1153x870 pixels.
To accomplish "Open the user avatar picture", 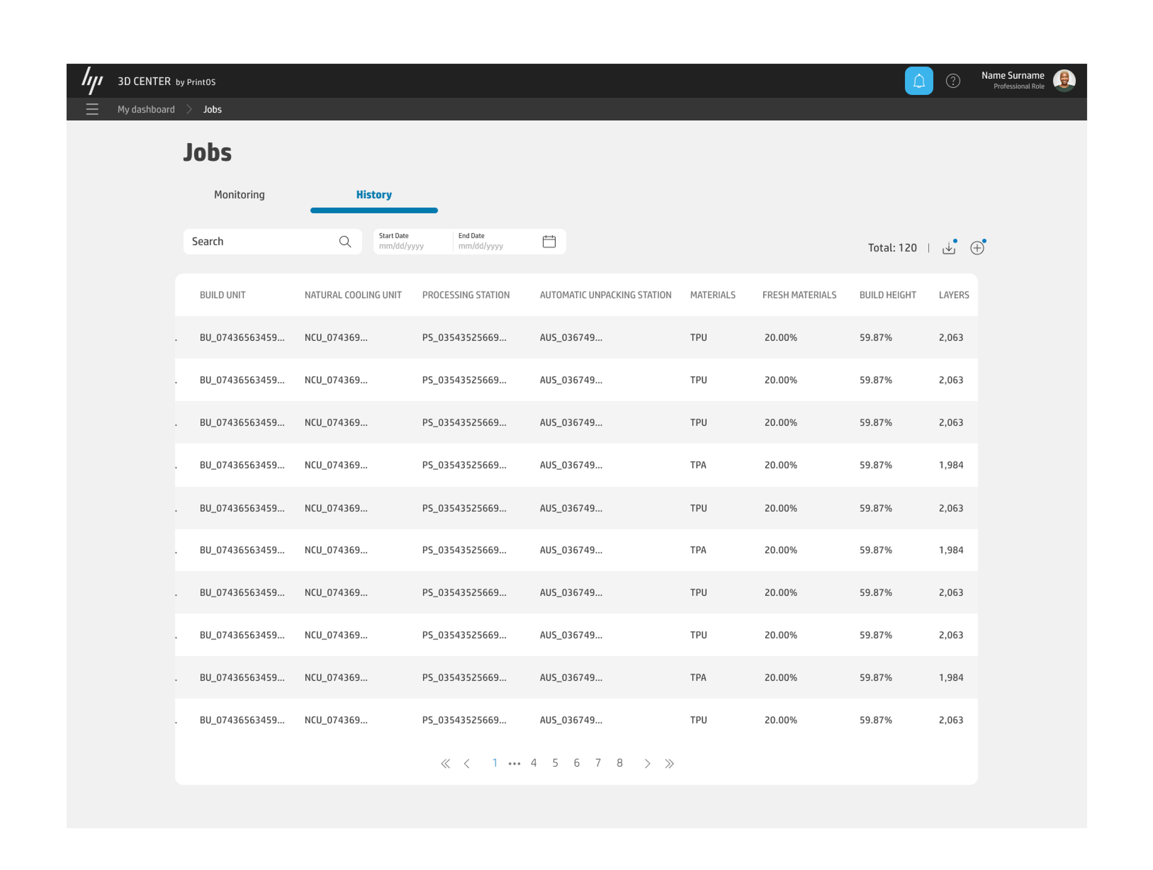I will click(1064, 81).
